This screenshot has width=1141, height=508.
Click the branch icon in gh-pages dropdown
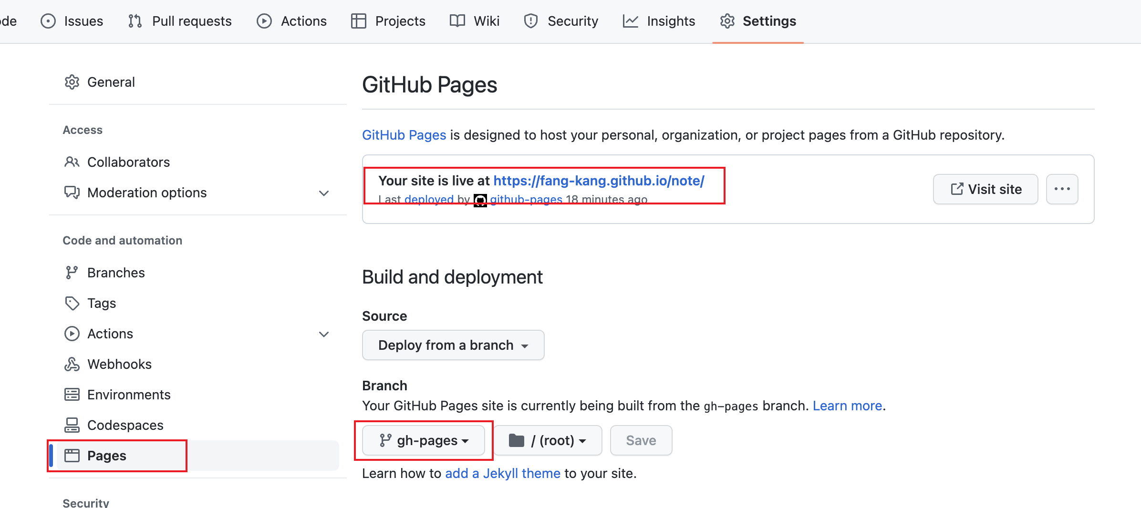coord(385,440)
